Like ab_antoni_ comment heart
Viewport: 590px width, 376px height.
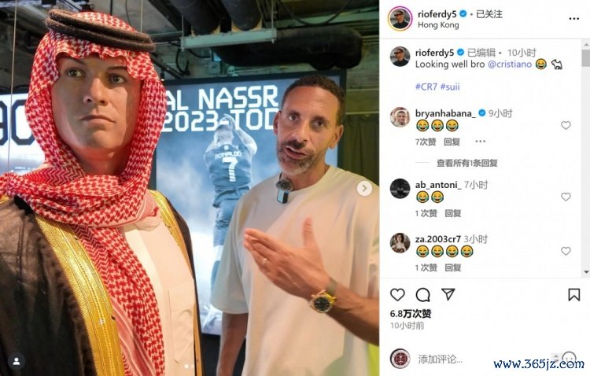point(566,197)
